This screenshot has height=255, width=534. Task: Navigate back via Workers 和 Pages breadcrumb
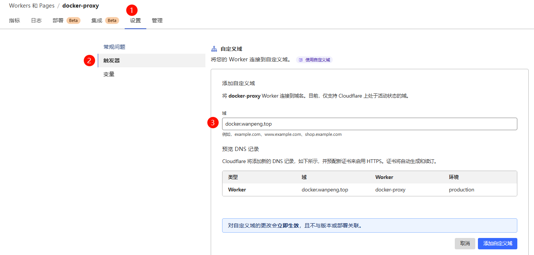(x=31, y=6)
